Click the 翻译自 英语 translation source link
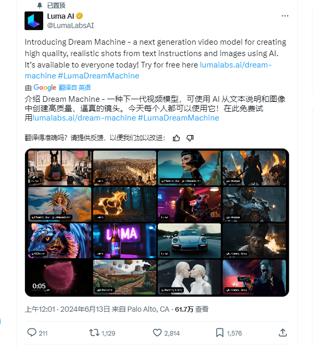This screenshot has width=314, height=347. tap(74, 88)
